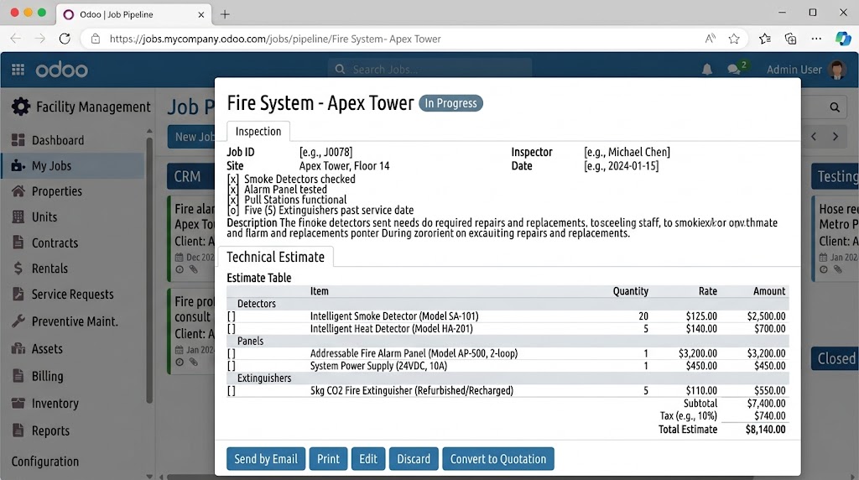859x480 pixels.
Task: Click the Closed column header
Action: point(836,358)
